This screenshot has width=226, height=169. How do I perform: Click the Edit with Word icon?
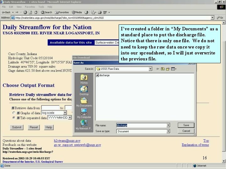click(105, 12)
